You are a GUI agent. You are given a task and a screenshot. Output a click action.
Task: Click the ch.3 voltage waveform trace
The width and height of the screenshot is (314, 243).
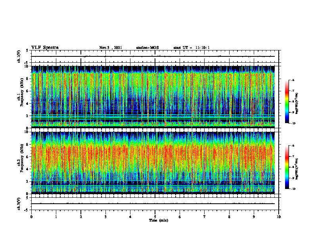[153, 204]
